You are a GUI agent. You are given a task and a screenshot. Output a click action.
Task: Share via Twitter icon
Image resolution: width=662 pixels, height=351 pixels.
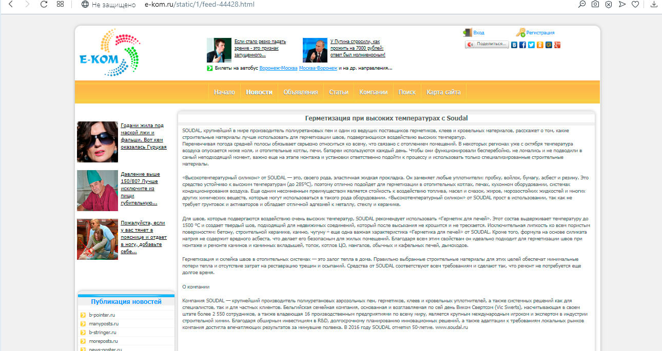click(532, 45)
